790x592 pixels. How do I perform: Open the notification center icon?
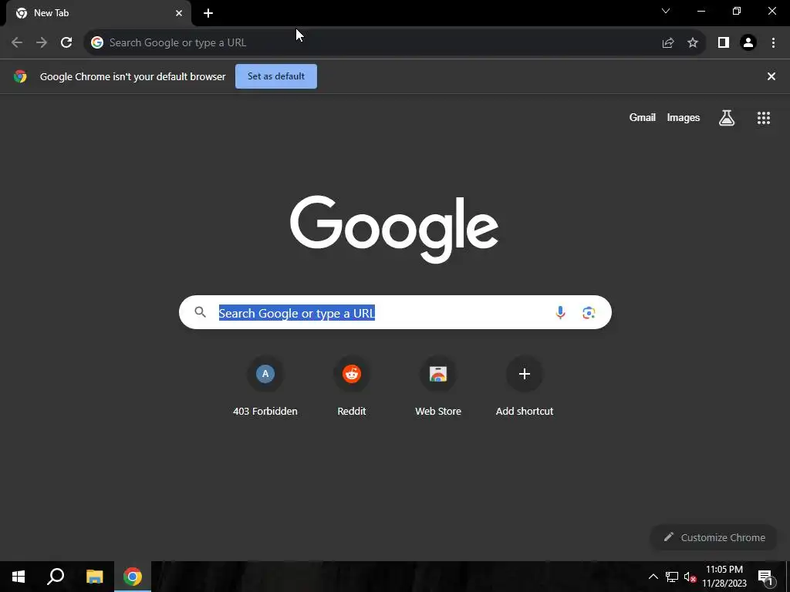(x=765, y=577)
